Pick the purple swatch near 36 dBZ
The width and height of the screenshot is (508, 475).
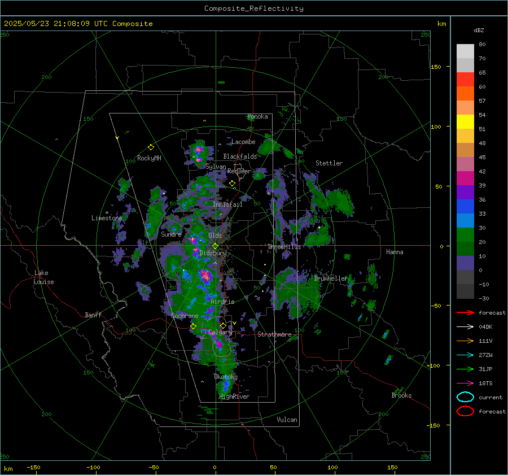tap(465, 192)
